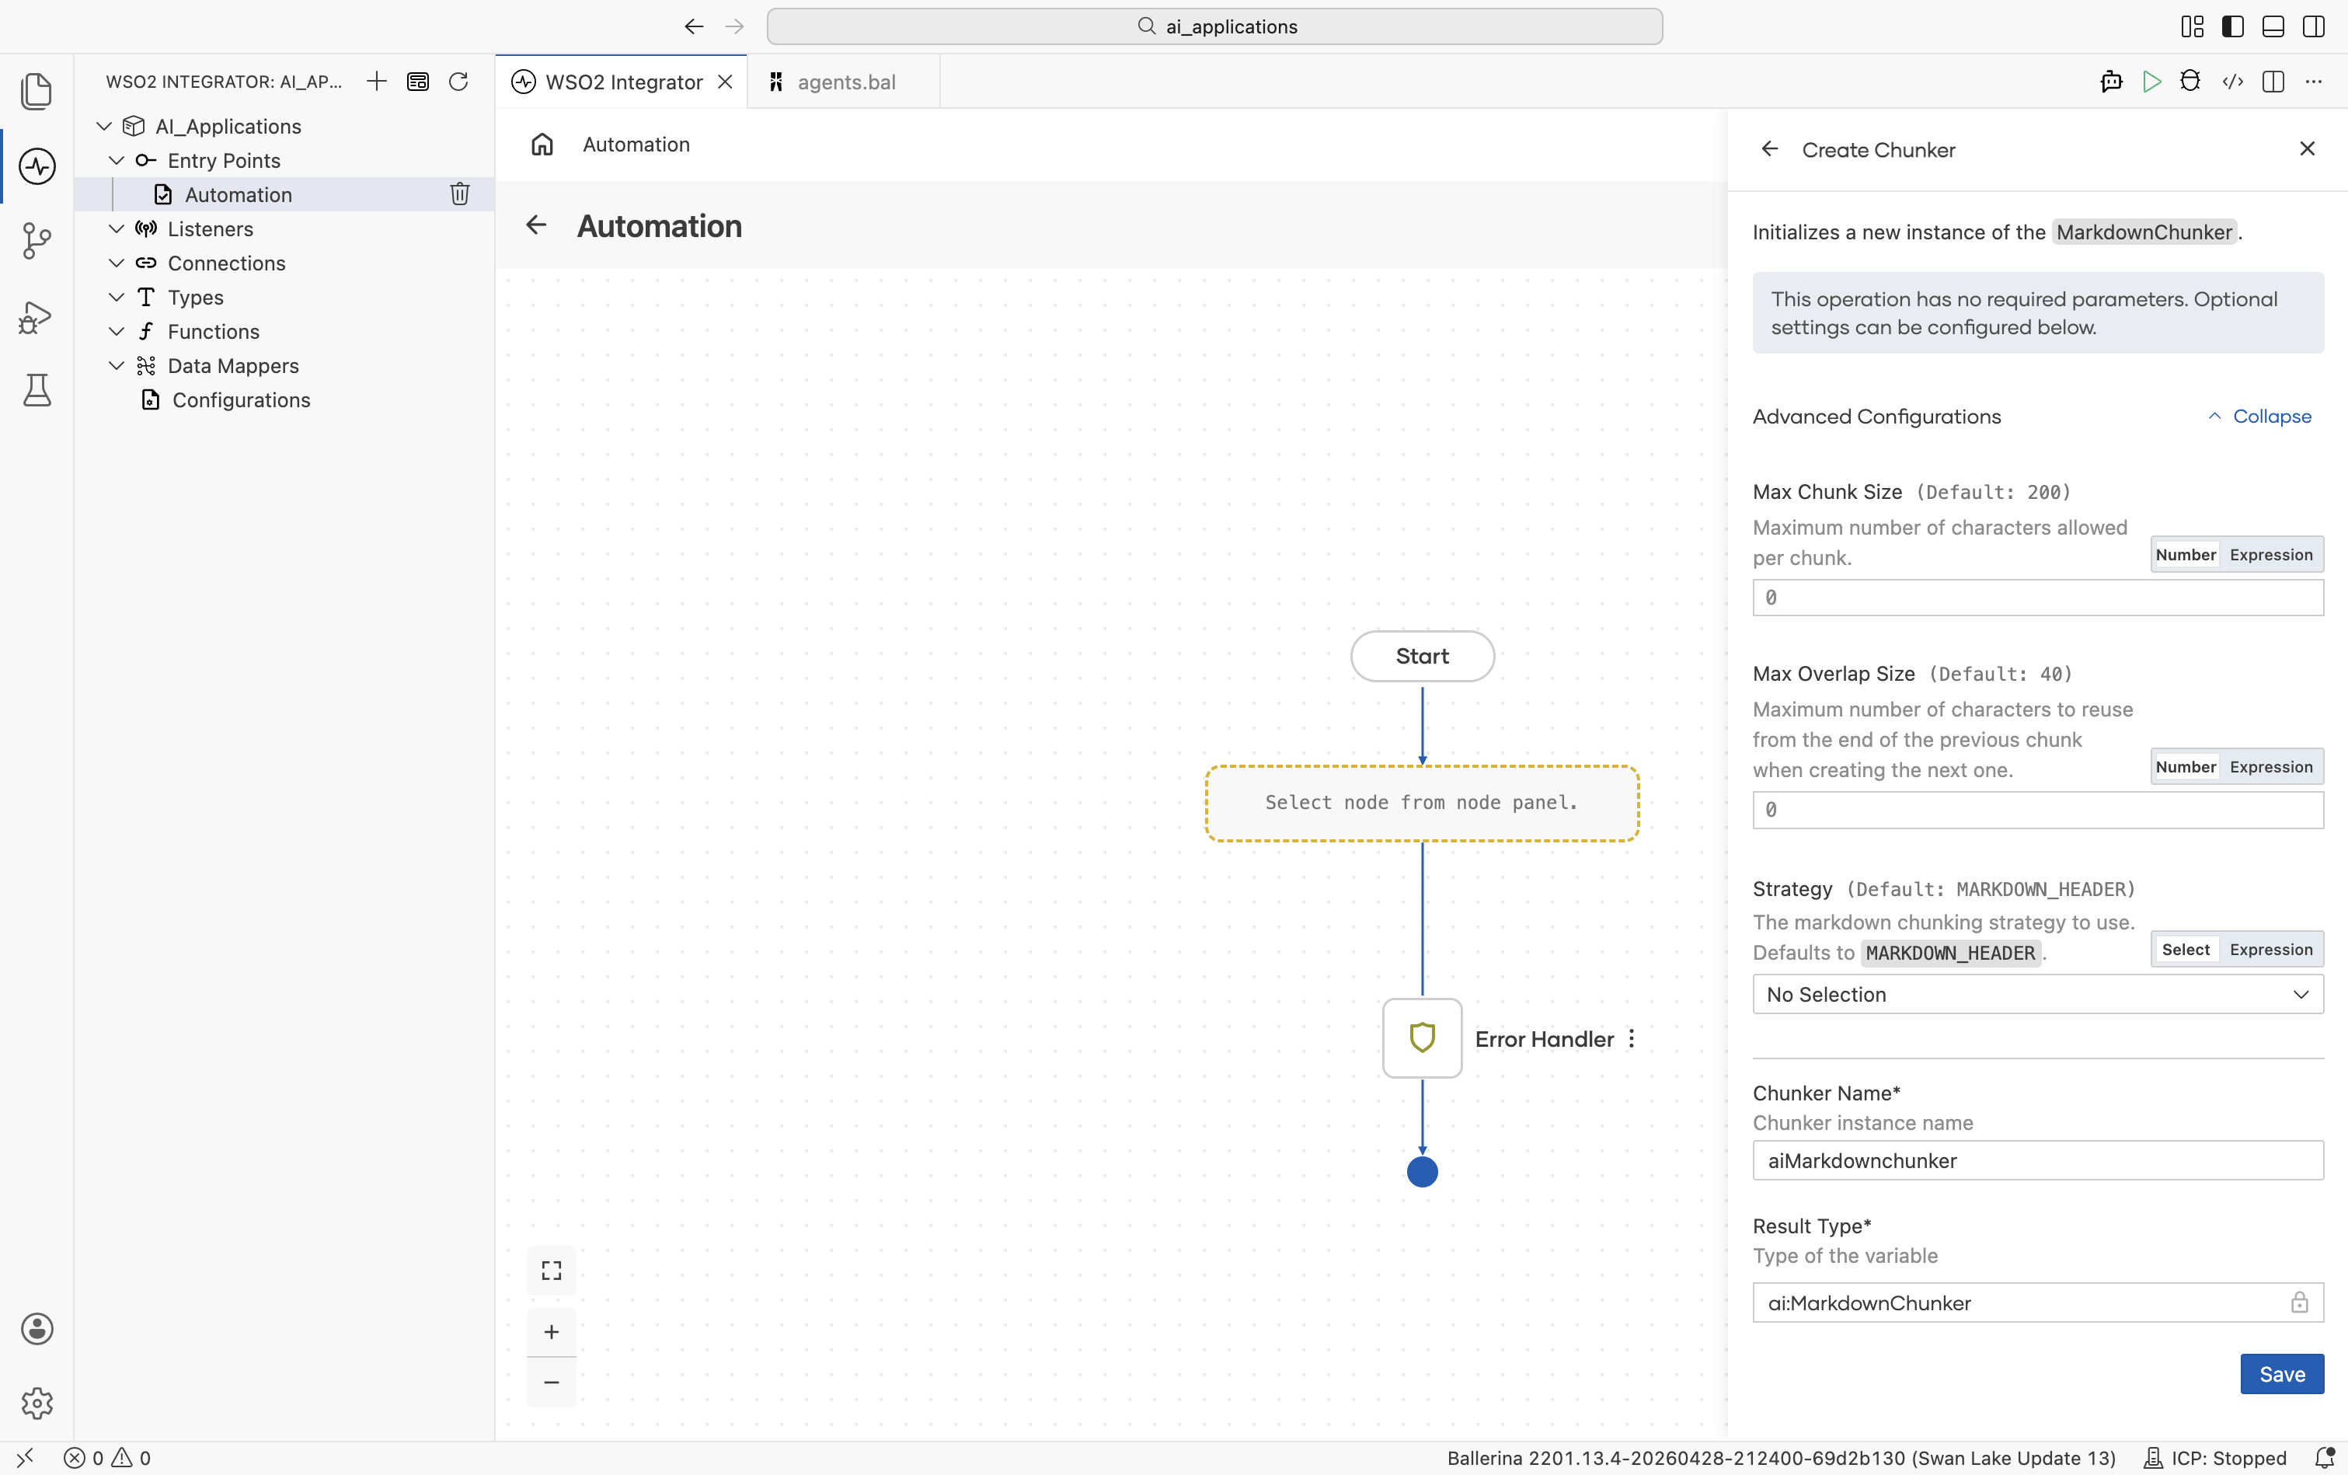
Task: Close the Create Chunker panel
Action: (2307, 148)
